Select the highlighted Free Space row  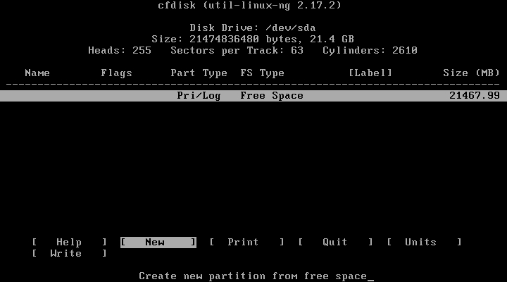point(254,96)
